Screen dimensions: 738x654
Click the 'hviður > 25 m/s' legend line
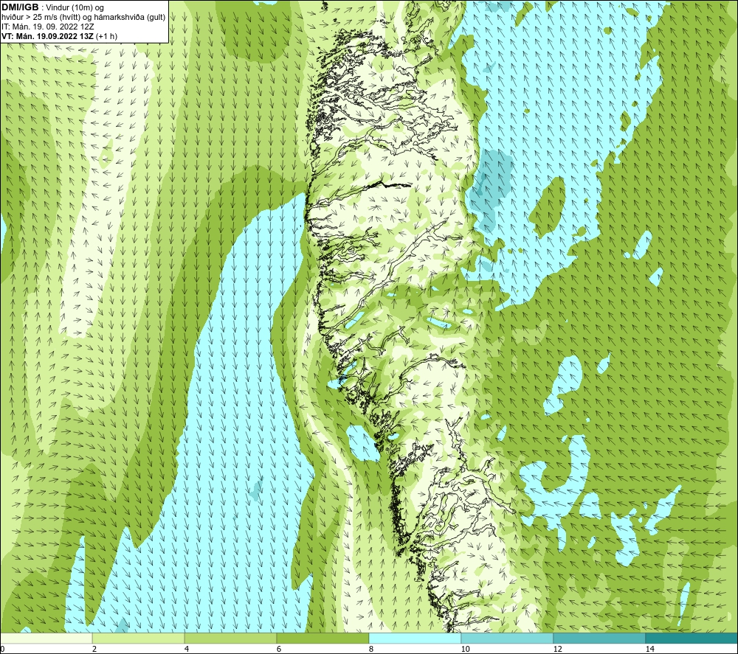(83, 17)
